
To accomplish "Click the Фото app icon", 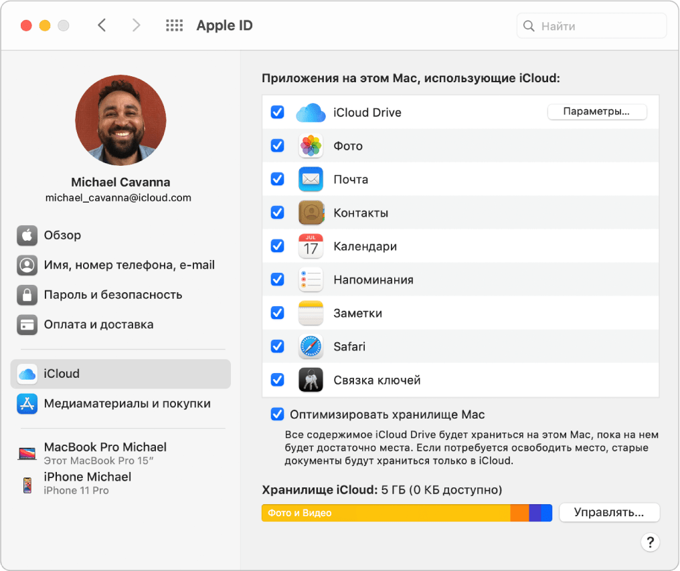I will pos(311,146).
